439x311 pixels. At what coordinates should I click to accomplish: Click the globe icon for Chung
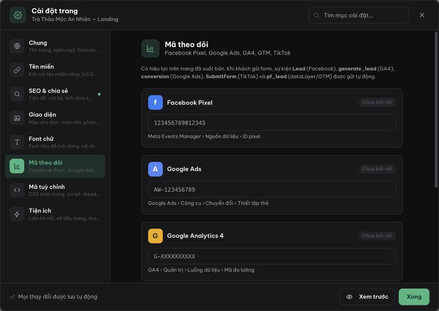point(17,46)
